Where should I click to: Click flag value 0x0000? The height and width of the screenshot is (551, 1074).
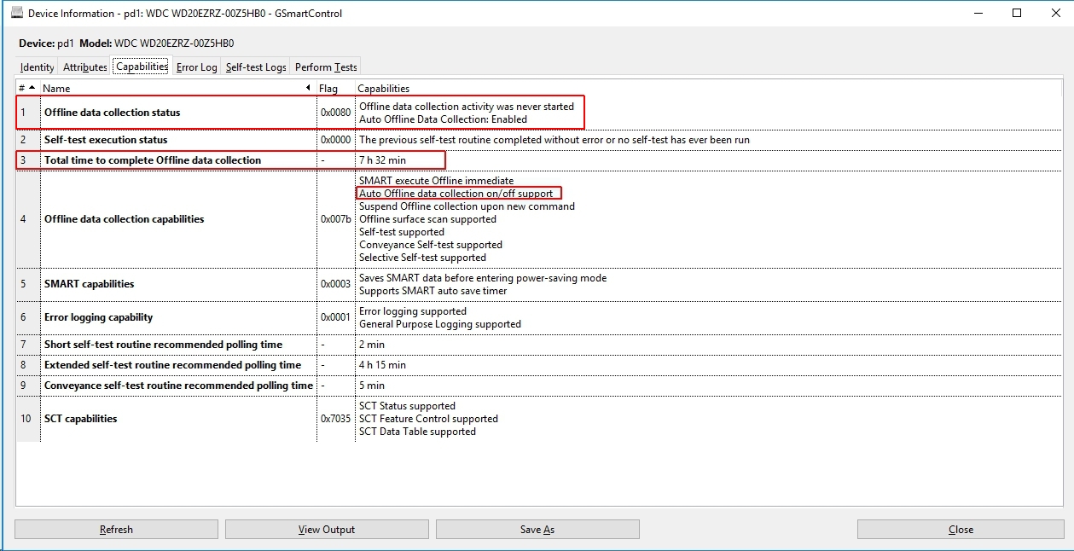(335, 140)
